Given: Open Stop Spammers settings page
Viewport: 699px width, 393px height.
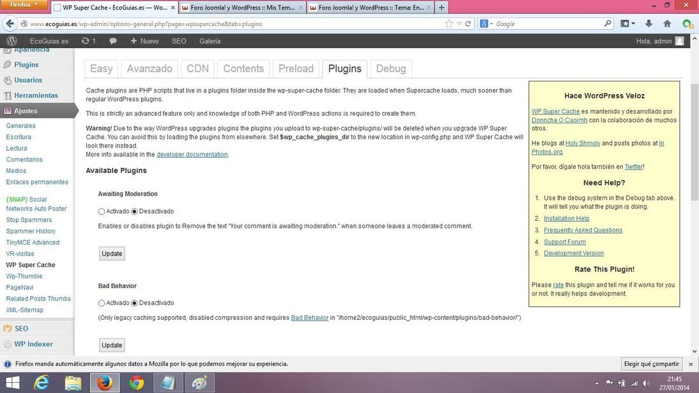Looking at the screenshot, I should click(29, 220).
